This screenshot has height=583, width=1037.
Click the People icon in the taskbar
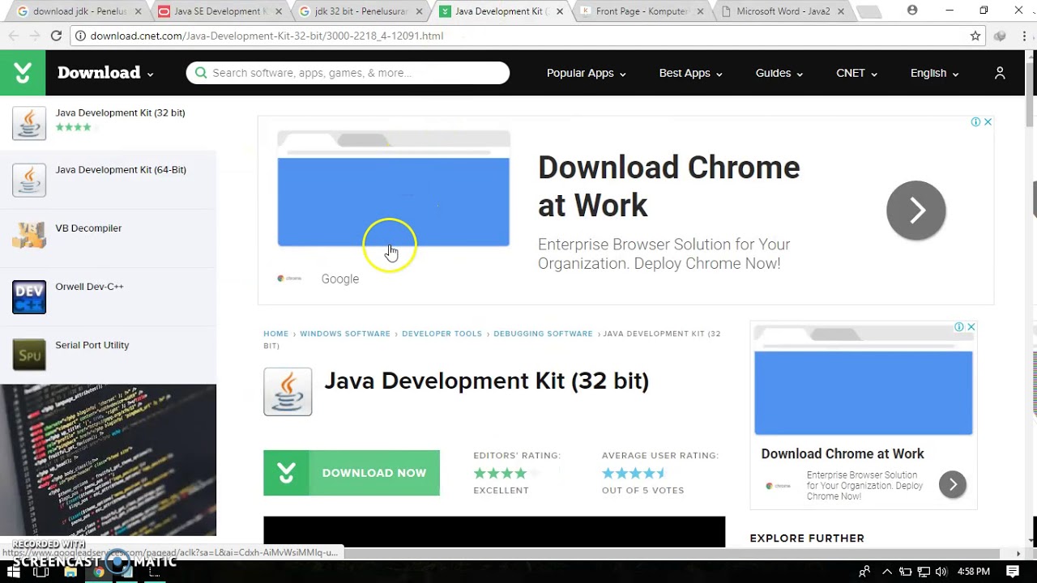(864, 572)
